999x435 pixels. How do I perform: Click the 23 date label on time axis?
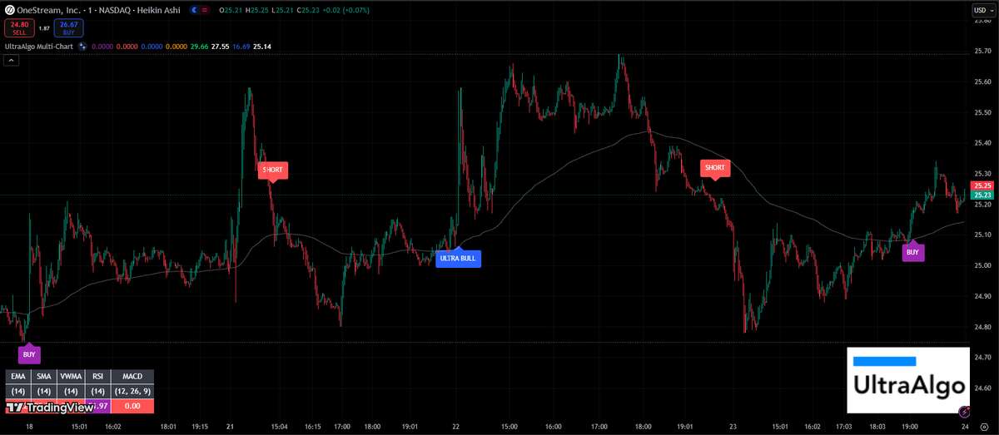pyautogui.click(x=733, y=426)
